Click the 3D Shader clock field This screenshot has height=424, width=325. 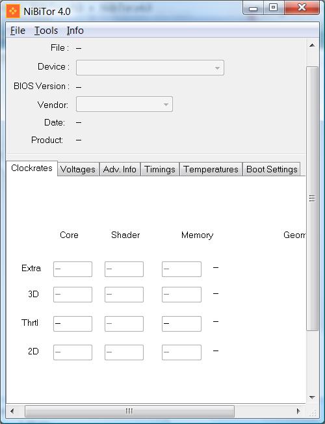coord(124,295)
